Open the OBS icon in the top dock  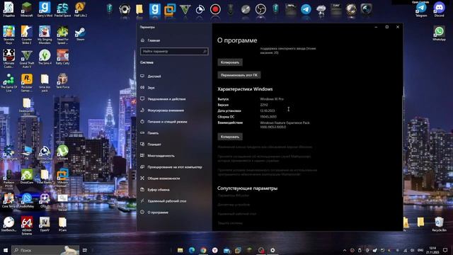[x=260, y=9]
